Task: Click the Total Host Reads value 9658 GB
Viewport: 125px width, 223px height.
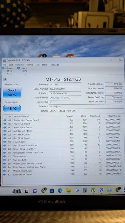Action: 114,84
